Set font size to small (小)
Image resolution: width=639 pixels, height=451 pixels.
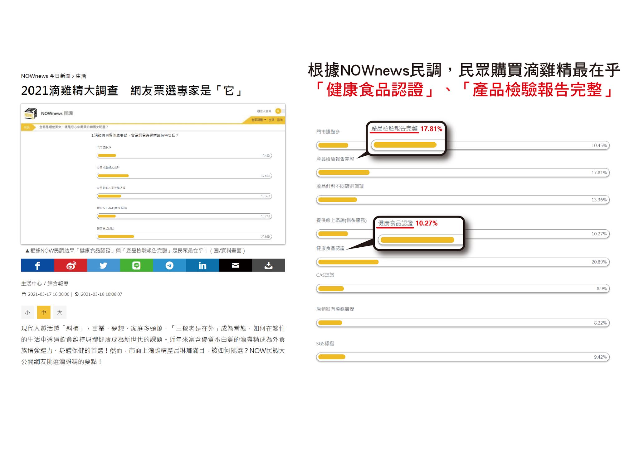(28, 312)
